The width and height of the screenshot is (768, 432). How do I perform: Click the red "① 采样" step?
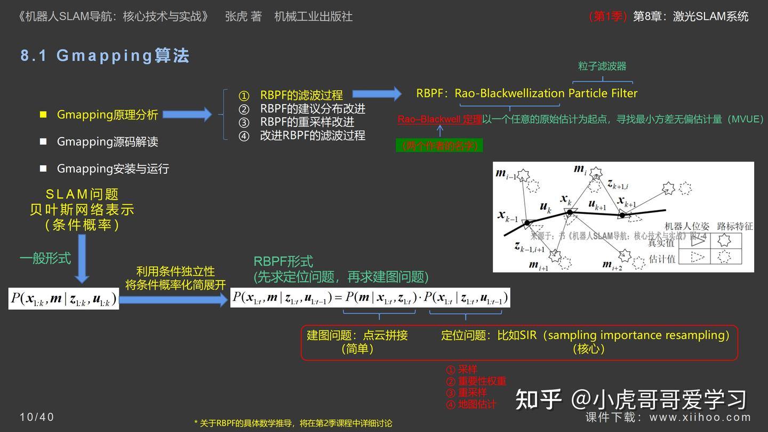point(461,370)
